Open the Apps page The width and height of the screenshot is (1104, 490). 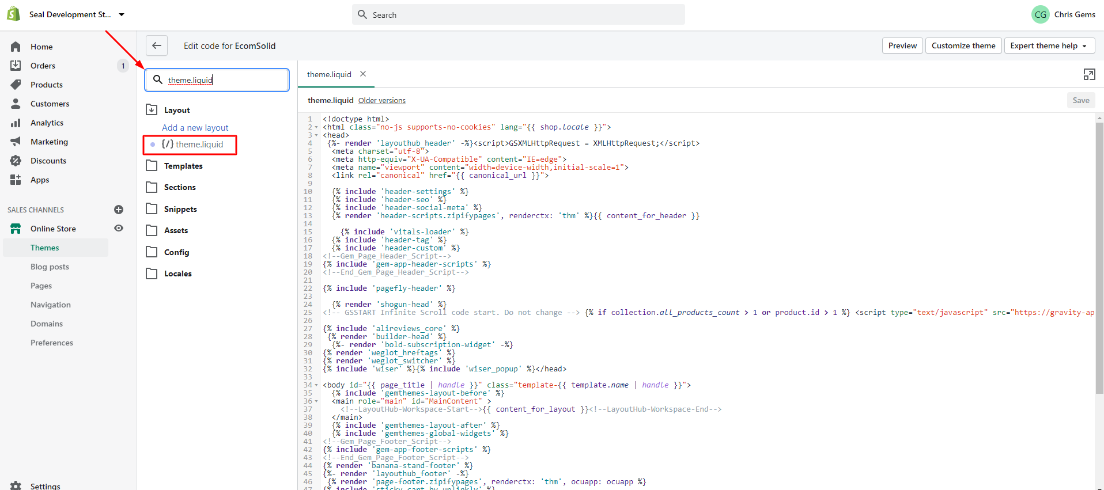pyautogui.click(x=40, y=180)
